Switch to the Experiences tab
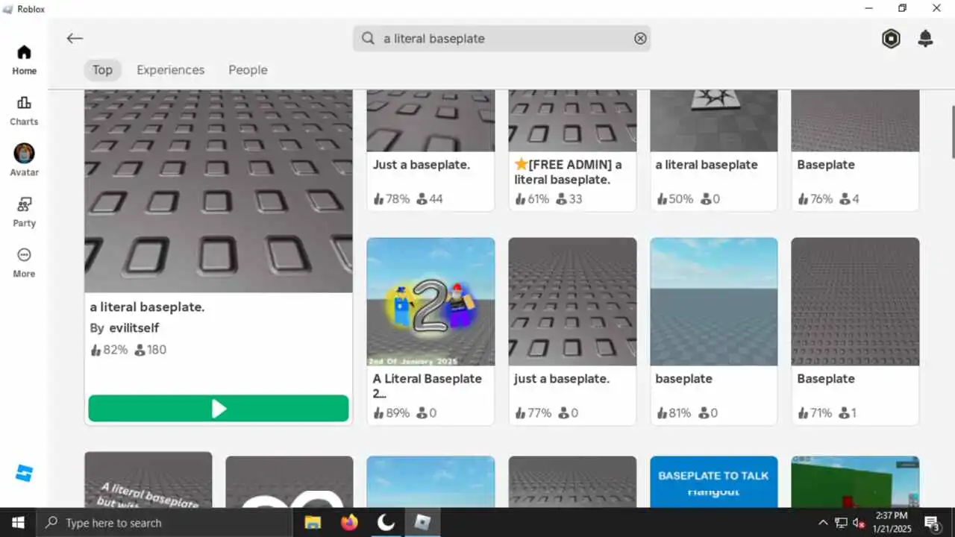Image resolution: width=955 pixels, height=537 pixels. pos(170,70)
